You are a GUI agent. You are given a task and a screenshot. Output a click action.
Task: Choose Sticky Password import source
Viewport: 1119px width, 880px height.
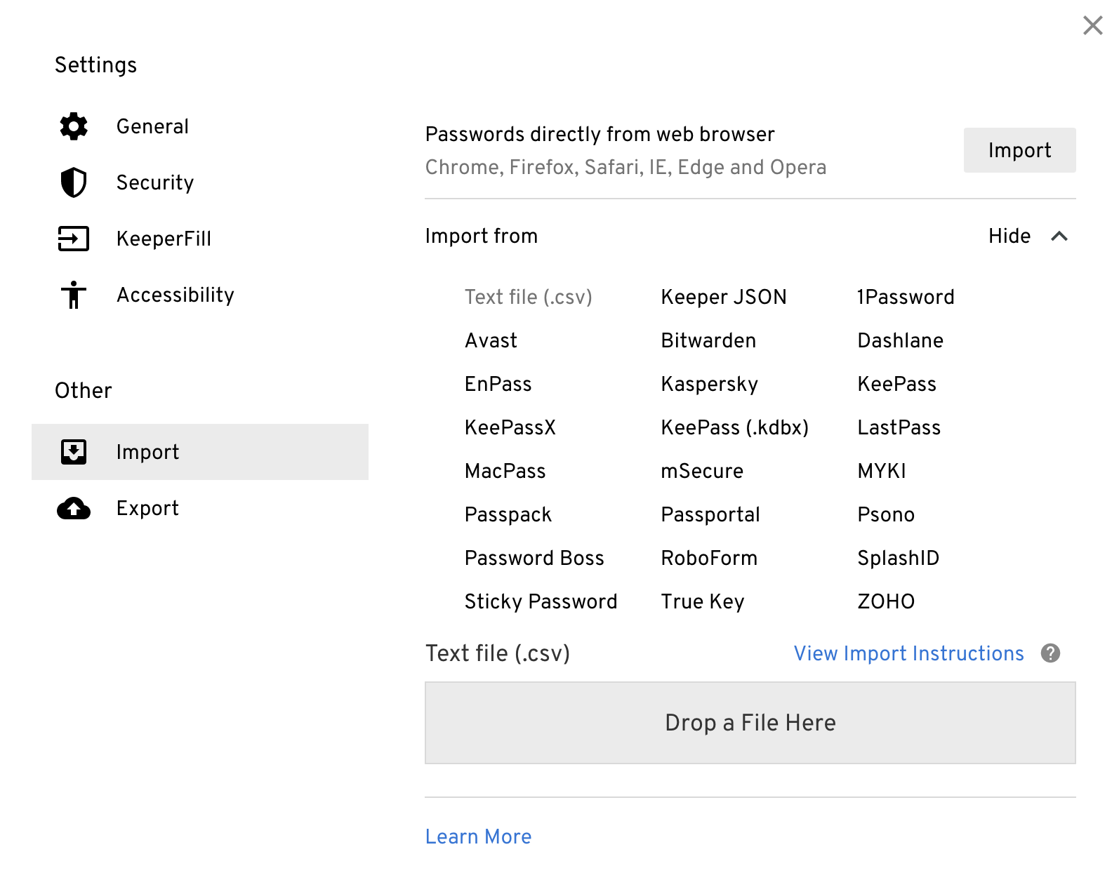tap(541, 601)
